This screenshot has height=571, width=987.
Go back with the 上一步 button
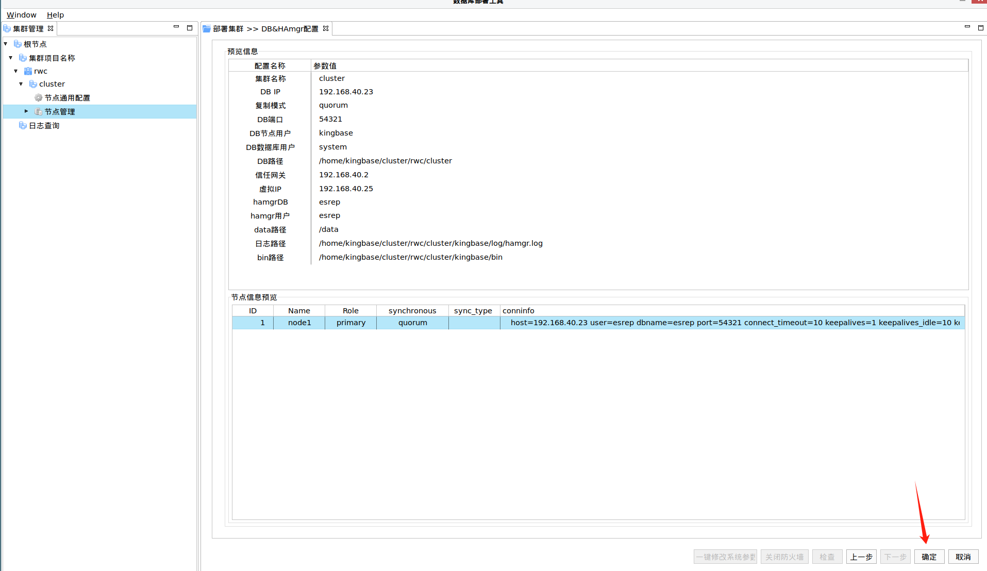click(861, 557)
